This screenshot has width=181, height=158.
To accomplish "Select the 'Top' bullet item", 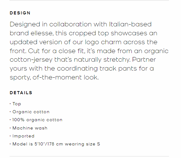I will pyautogui.click(x=15, y=104).
